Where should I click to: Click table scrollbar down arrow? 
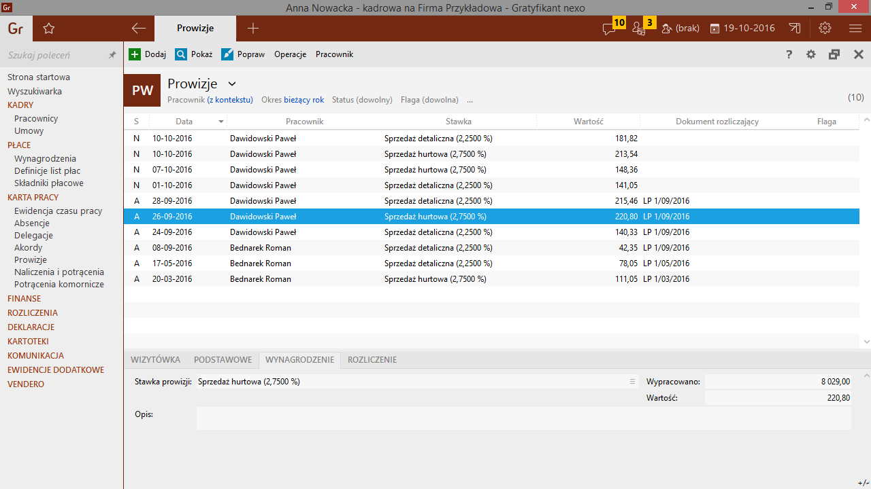click(x=866, y=342)
